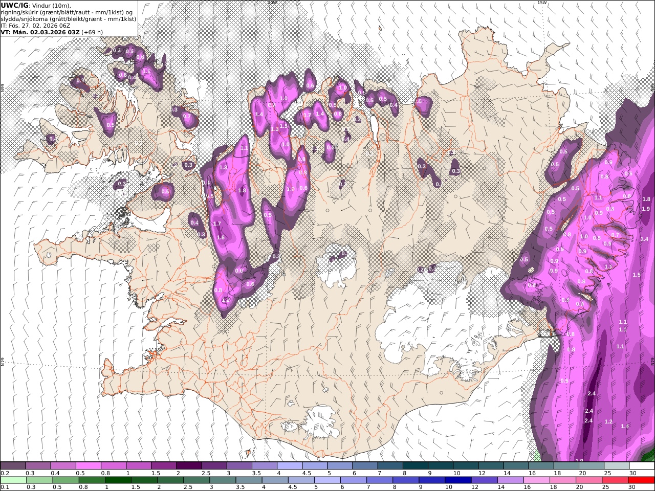The height and width of the screenshot is (491, 655).
Task: Pick the lower legend swatch starting at 7
Action: click(379, 480)
